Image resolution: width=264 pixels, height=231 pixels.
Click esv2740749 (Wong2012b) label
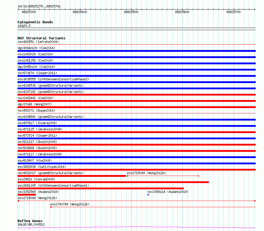70,204
